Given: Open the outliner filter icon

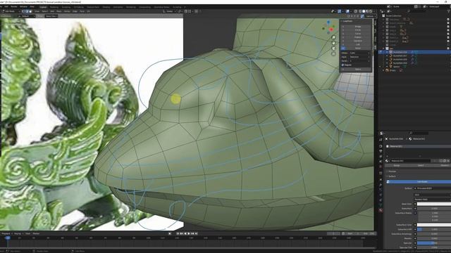Looking at the screenshot, I should 449,11.
